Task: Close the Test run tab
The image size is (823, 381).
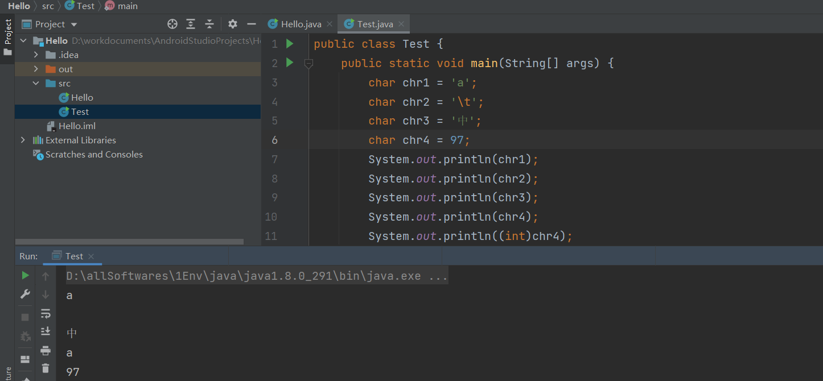Action: (91, 257)
